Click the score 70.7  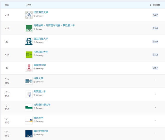pos(155,68)
